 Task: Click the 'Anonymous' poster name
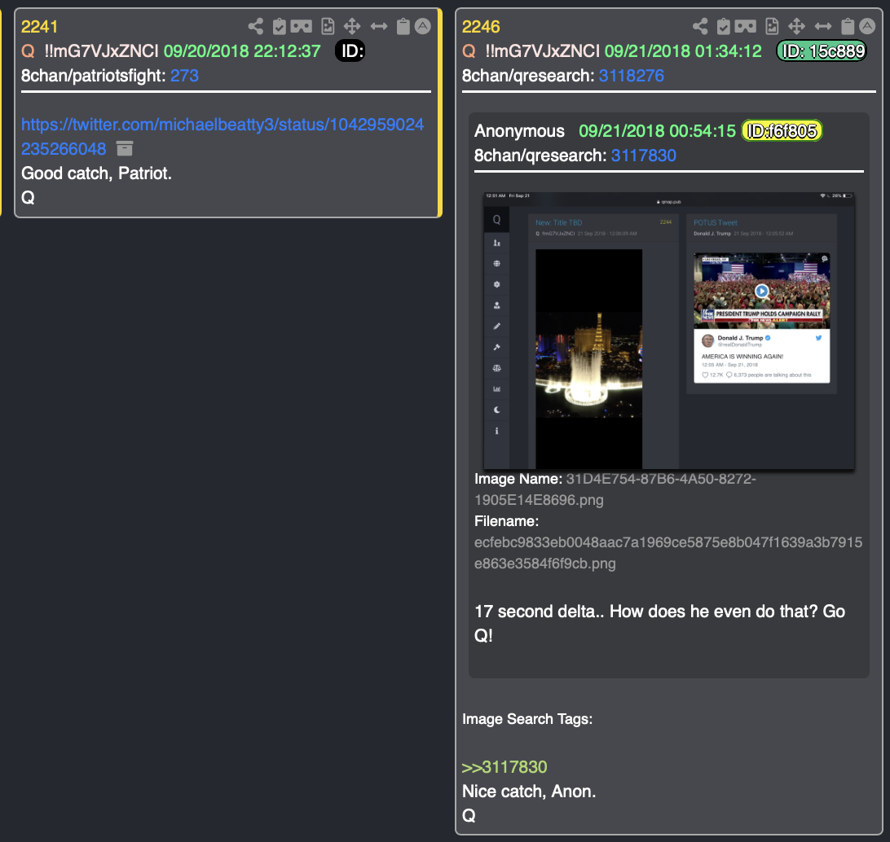519,131
